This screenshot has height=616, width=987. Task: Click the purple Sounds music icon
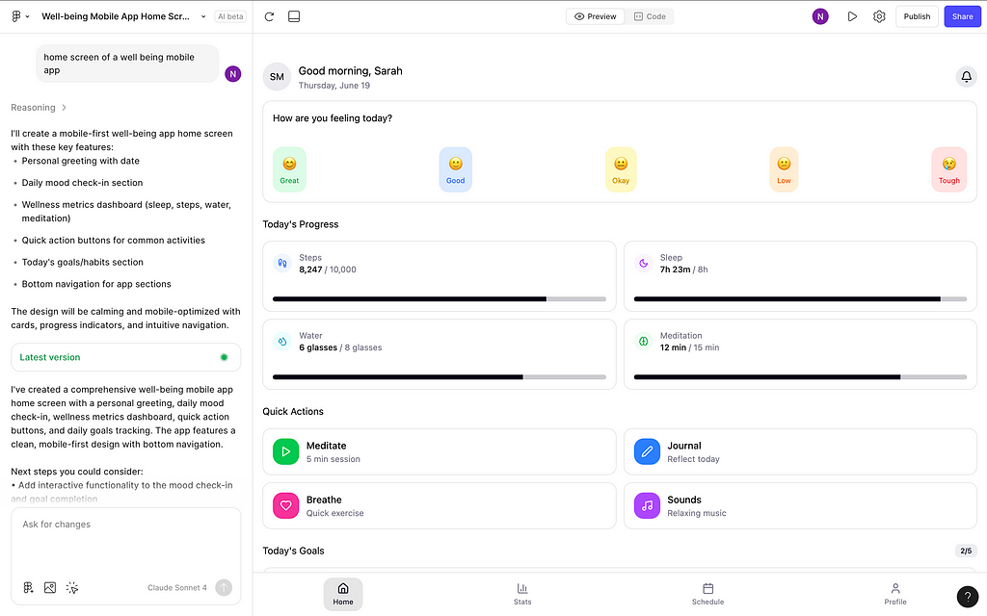click(x=647, y=505)
